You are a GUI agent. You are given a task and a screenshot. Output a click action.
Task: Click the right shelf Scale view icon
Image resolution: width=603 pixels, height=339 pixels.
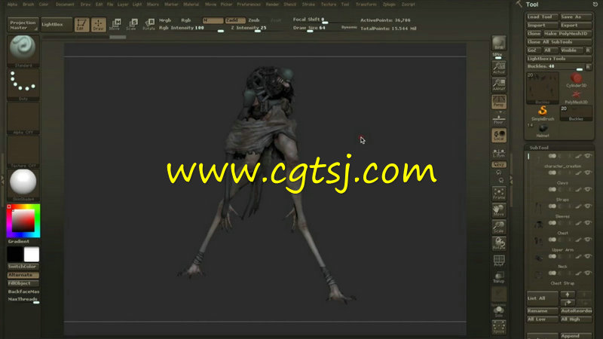[499, 227]
